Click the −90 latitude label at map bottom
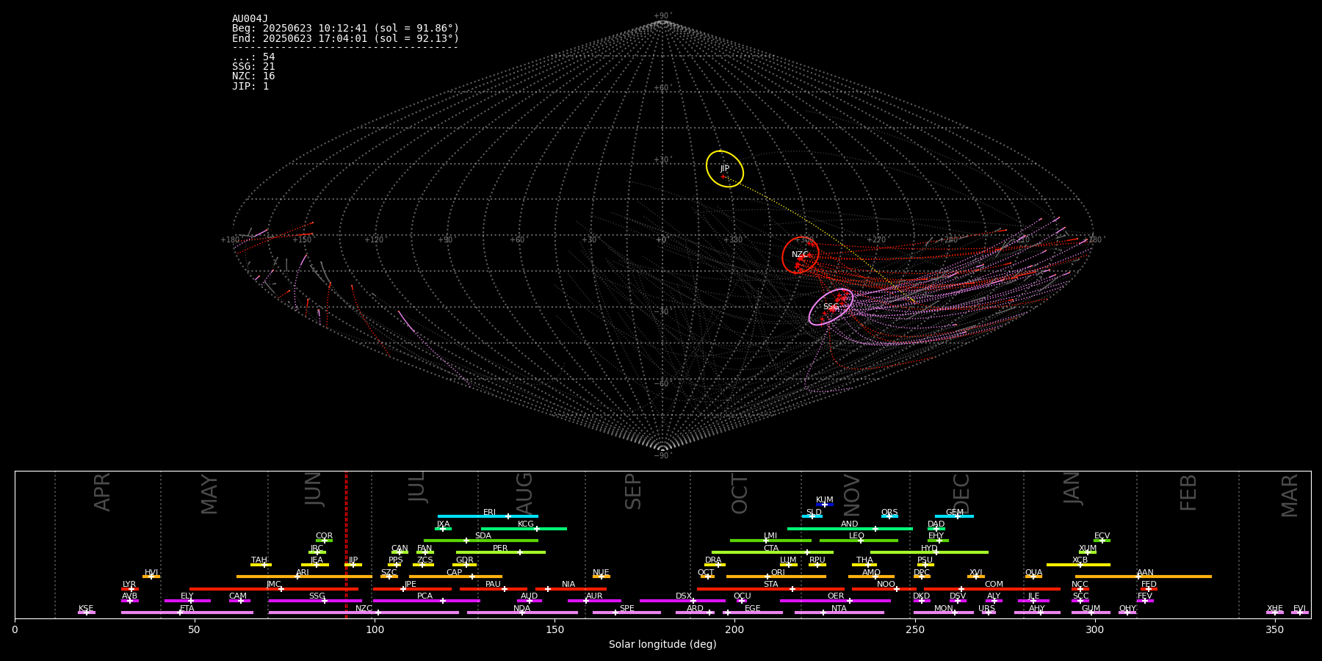 click(x=662, y=456)
